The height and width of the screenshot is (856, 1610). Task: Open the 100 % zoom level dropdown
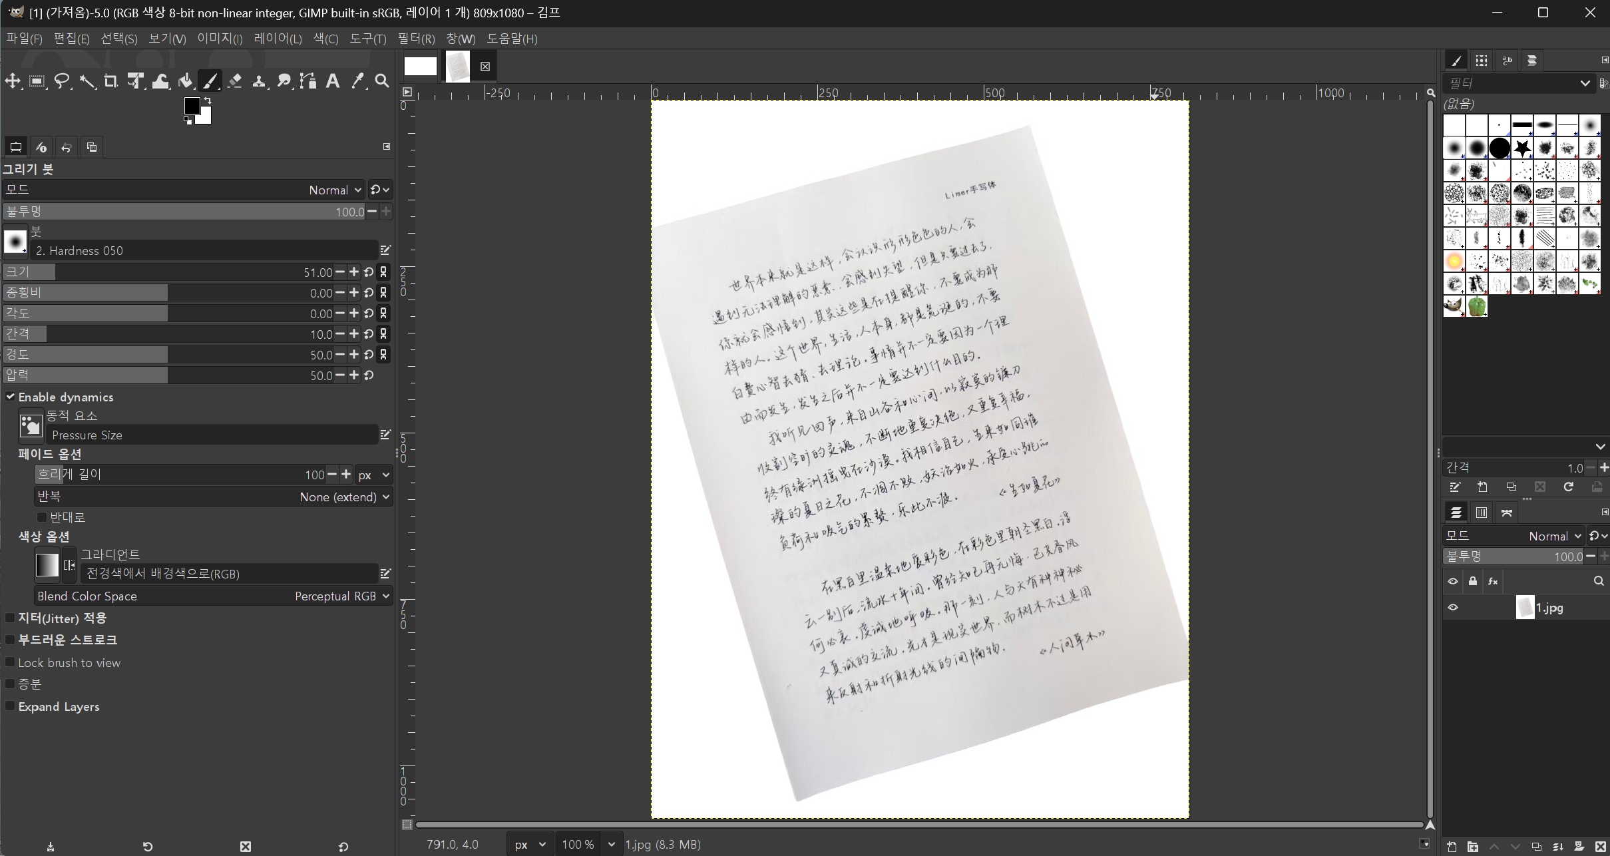click(589, 844)
